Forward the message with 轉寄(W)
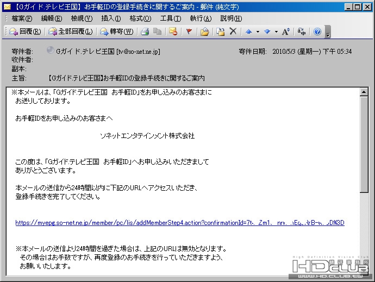375x282 pixels. click(x=117, y=32)
